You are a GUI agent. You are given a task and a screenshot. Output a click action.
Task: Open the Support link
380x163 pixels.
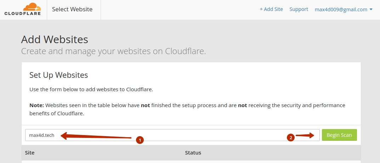coord(299,9)
